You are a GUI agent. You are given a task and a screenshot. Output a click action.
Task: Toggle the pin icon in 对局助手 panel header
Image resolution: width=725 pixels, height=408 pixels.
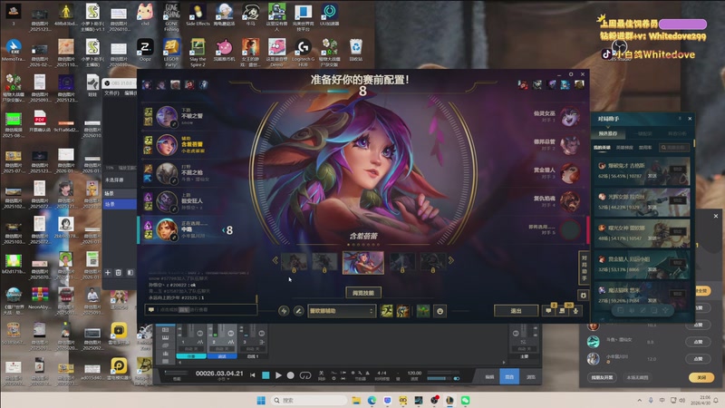[680, 119]
